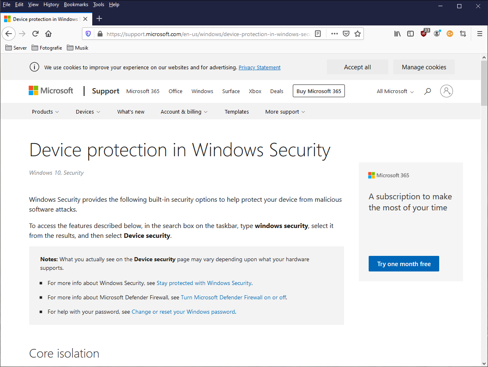Select Device protection in Windows tab
This screenshot has height=367, width=488.
[46, 19]
